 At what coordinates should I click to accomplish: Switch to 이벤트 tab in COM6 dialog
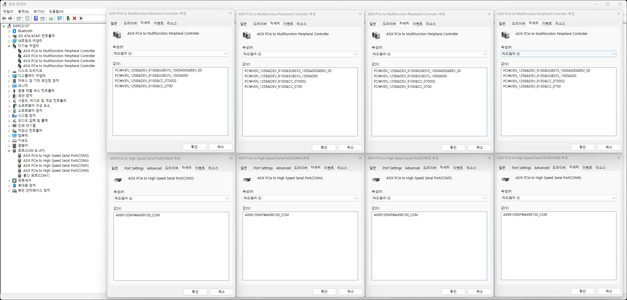pyautogui.click(x=587, y=168)
